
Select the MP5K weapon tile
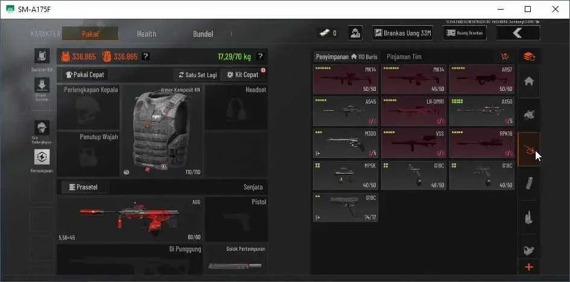click(346, 175)
